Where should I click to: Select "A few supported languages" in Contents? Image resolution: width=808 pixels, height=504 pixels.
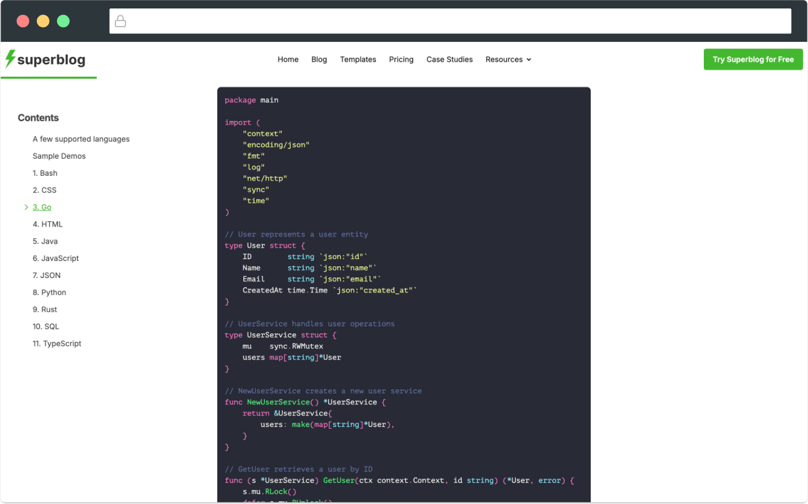click(81, 139)
